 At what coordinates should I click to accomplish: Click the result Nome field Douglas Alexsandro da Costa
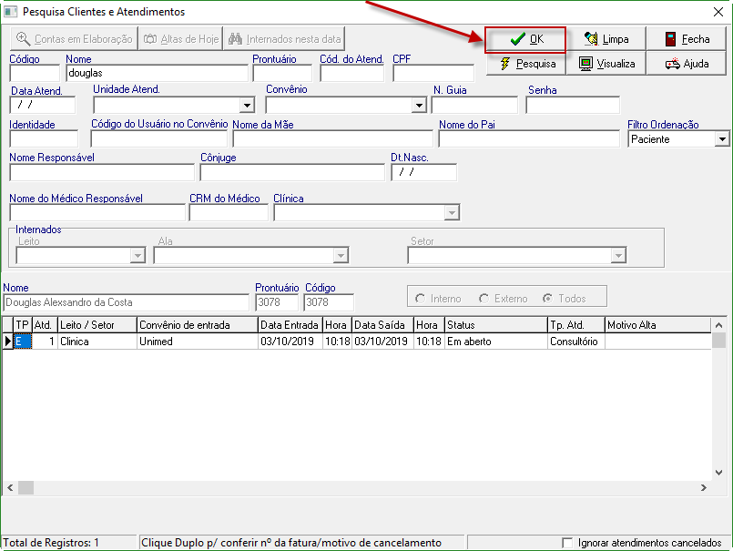coord(127,302)
